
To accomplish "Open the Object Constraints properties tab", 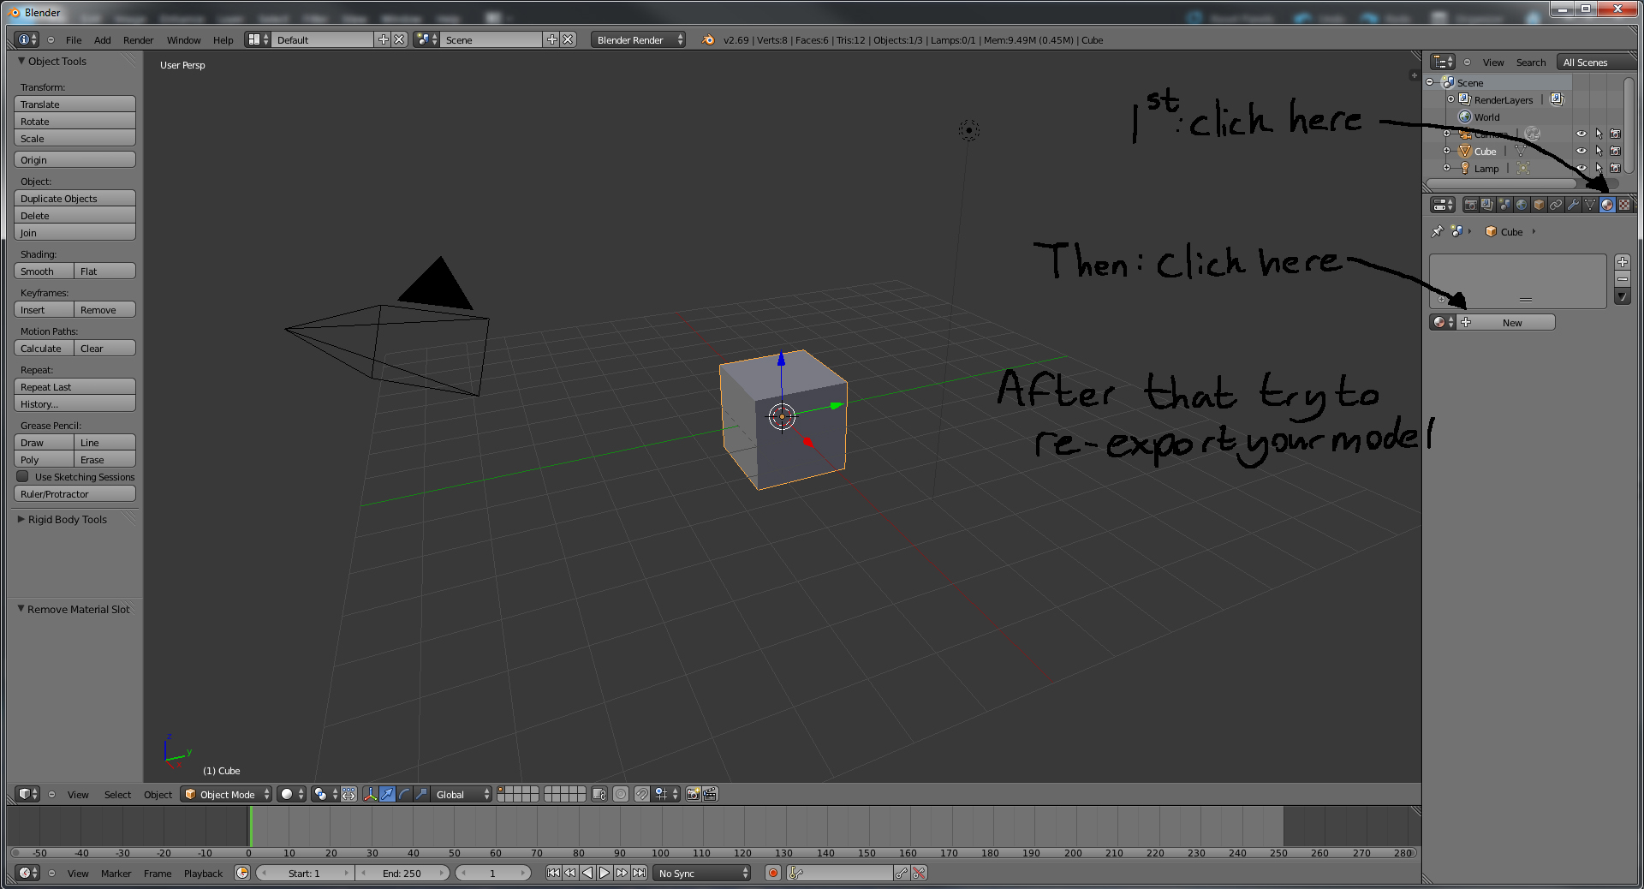I will (1556, 205).
